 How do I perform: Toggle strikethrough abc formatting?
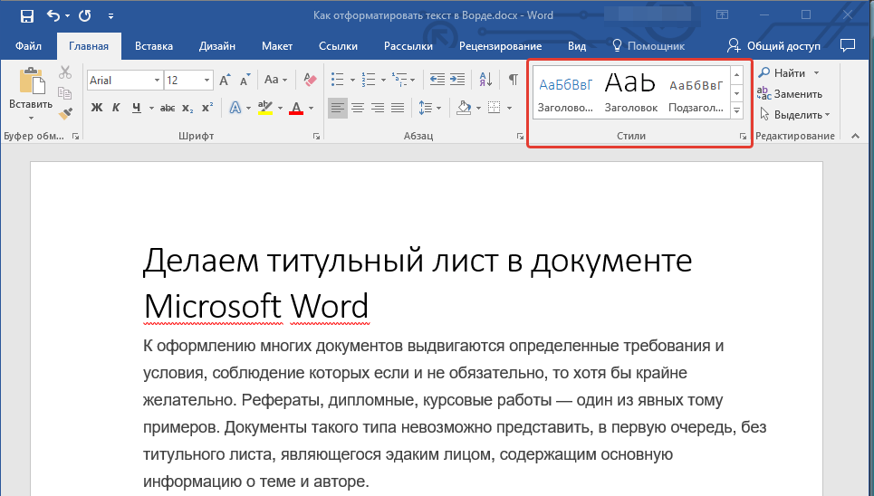(x=168, y=108)
